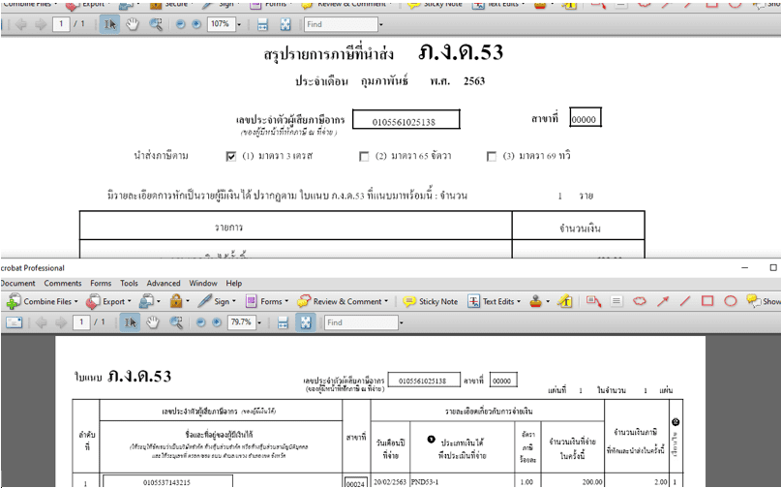The height and width of the screenshot is (488, 781).
Task: Select the Arrow drawing tool in lower toolbar
Action: (x=663, y=301)
